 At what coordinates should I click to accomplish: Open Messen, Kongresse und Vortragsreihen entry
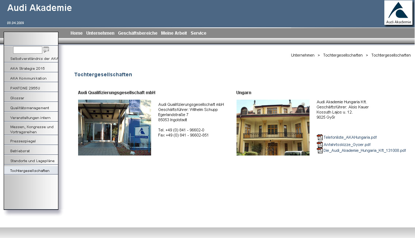coord(31,129)
